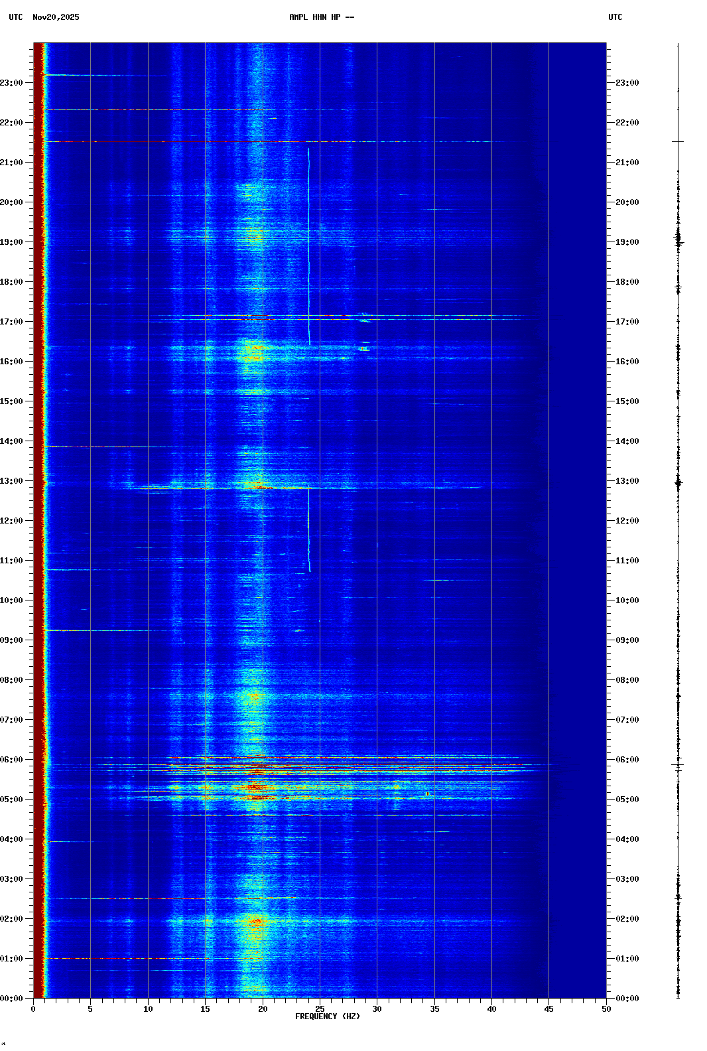Click the FREQUENCY (HZ) axis label

(x=327, y=1016)
